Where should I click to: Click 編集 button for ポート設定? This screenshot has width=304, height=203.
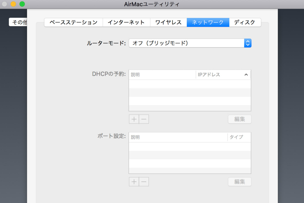pos(240,182)
